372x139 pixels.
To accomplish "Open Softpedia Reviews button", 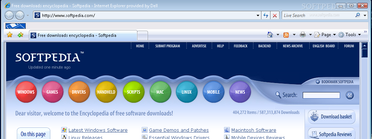I will point(332,134).
